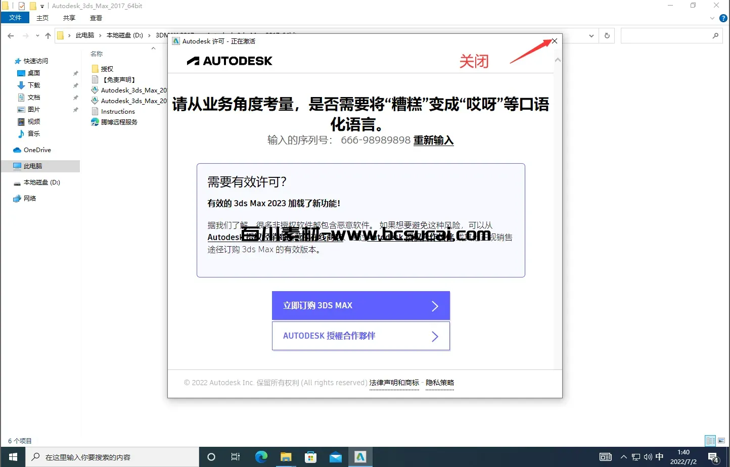Click 此电脑 in the address bar

tap(85, 35)
